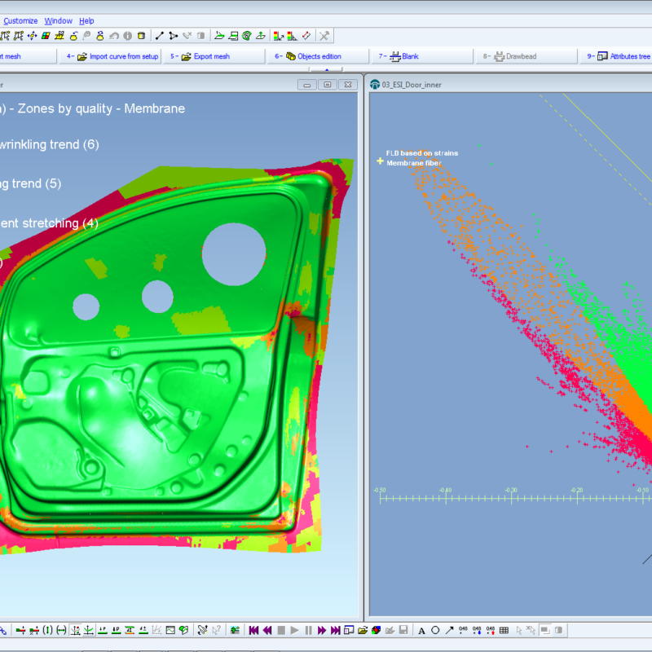Open the Help menu
652x652 pixels.
click(86, 20)
